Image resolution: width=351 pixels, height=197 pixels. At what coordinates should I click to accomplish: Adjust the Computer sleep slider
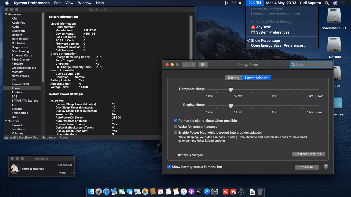point(231,90)
